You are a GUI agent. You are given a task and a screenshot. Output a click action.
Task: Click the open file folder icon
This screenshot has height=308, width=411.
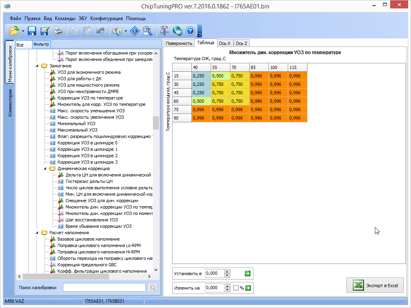pos(15,30)
